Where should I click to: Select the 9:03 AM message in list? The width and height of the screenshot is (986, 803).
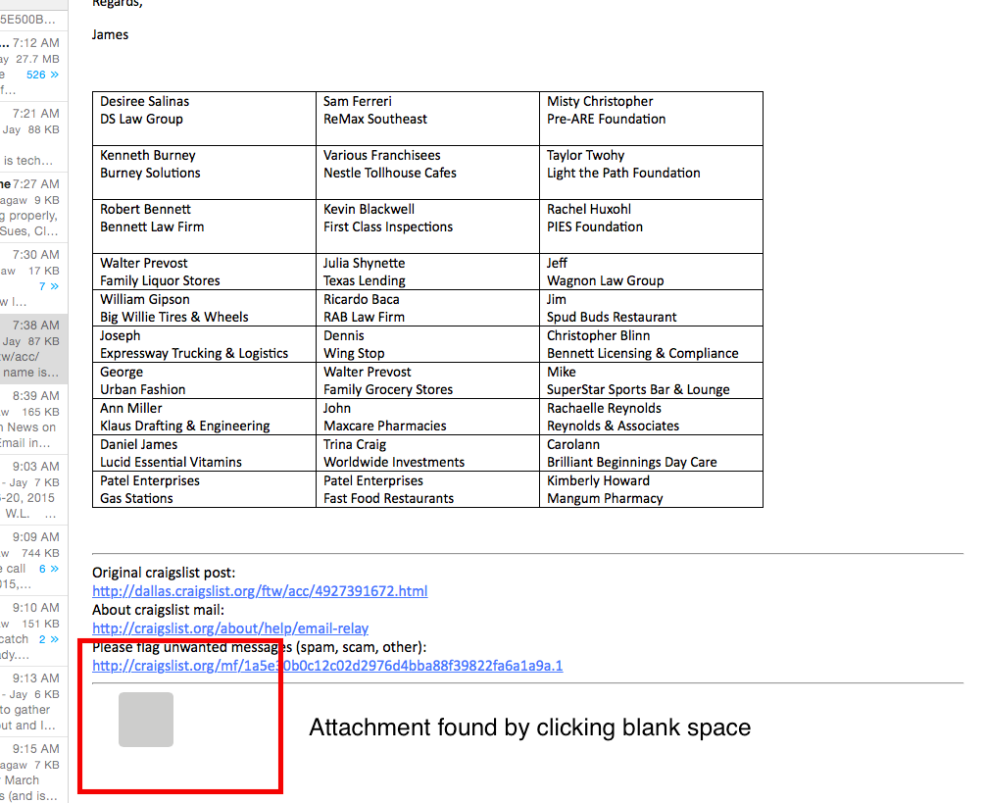point(33,489)
